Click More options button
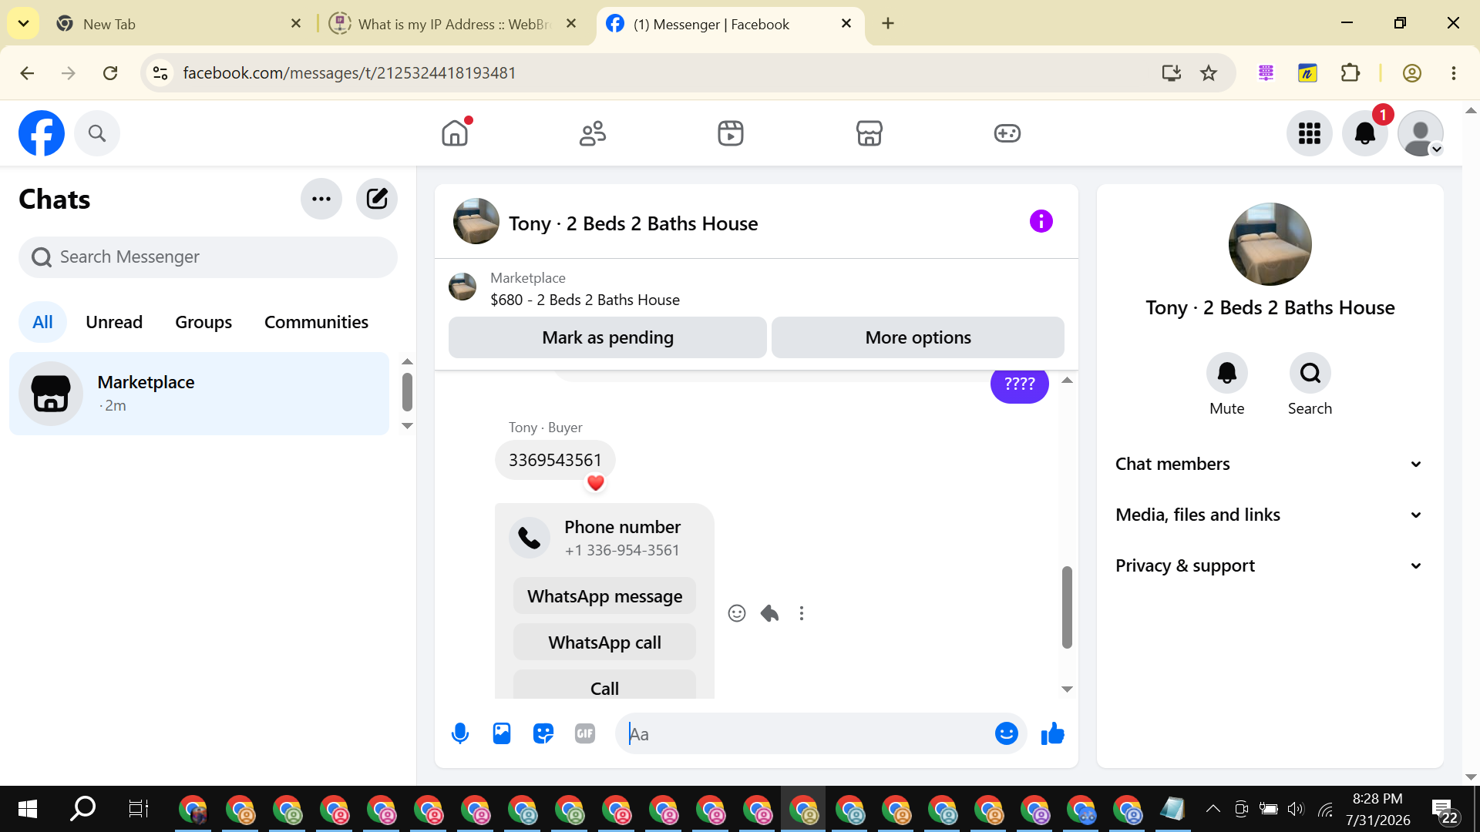 point(918,337)
